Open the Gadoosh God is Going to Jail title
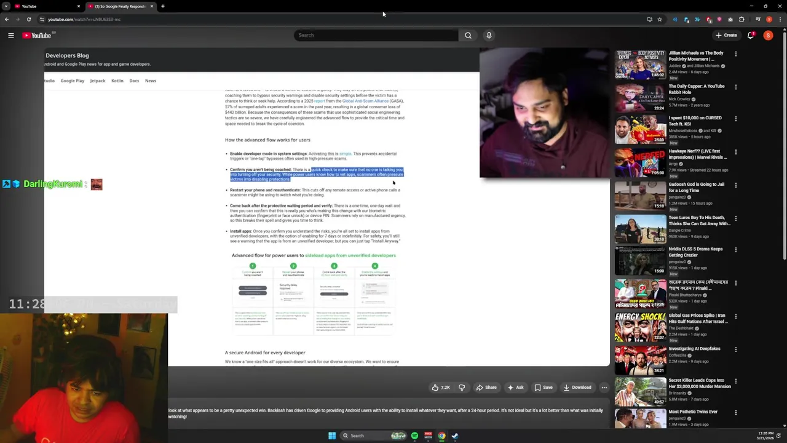 pos(696,187)
